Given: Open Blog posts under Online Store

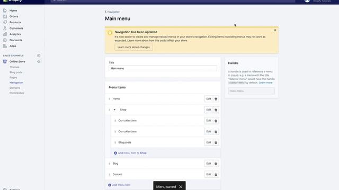Looking at the screenshot, I should [x=16, y=72].
